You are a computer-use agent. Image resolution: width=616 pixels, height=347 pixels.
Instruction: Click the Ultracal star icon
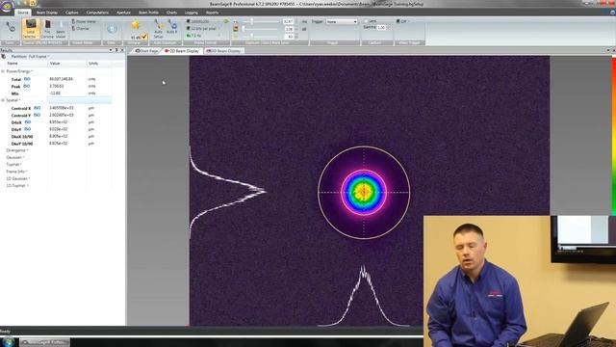coord(136,25)
